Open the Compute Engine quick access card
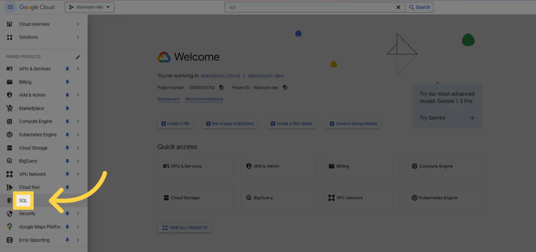Viewport: 536px width, 252px height. [x=444, y=166]
